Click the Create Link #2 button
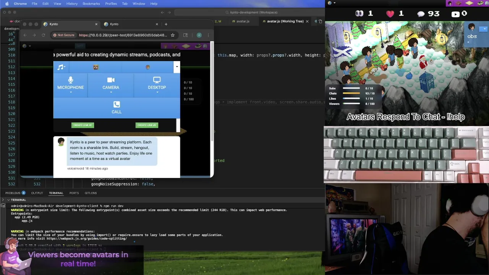Screen dimensions: 489x275 147,125
